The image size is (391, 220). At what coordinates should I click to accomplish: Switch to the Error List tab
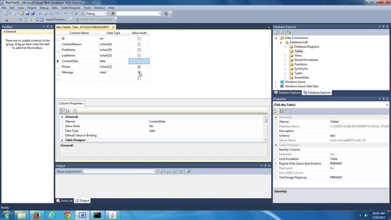tap(65, 200)
